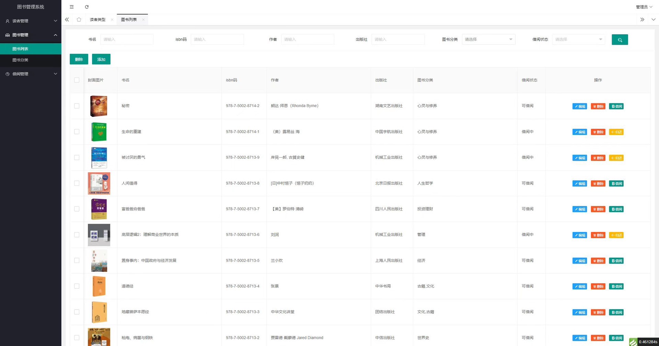Edit the book 地藏菩萨本愿经
Image resolution: width=659 pixels, height=346 pixels.
[x=580, y=312]
